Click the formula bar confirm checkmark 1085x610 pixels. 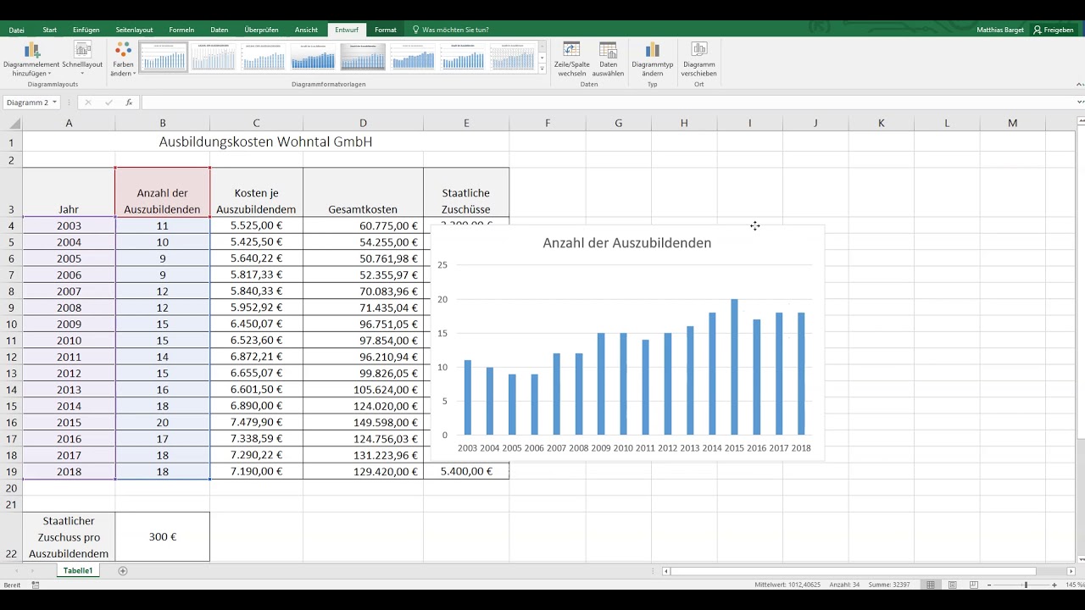[108, 103]
